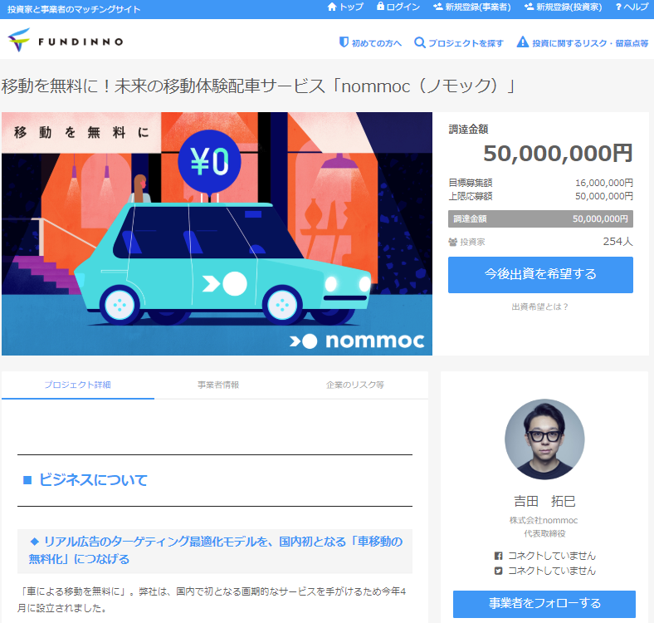Viewport: 654px width, 623px height.
Task: Click the shield icon beside 初めての方へ
Action: 344,42
